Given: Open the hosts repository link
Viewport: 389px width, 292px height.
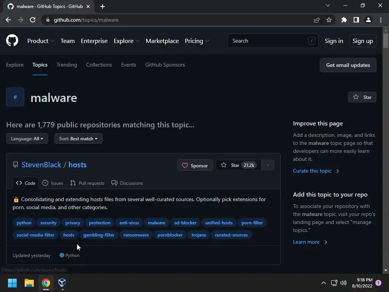Looking at the screenshot, I should pyautogui.click(x=77, y=165).
